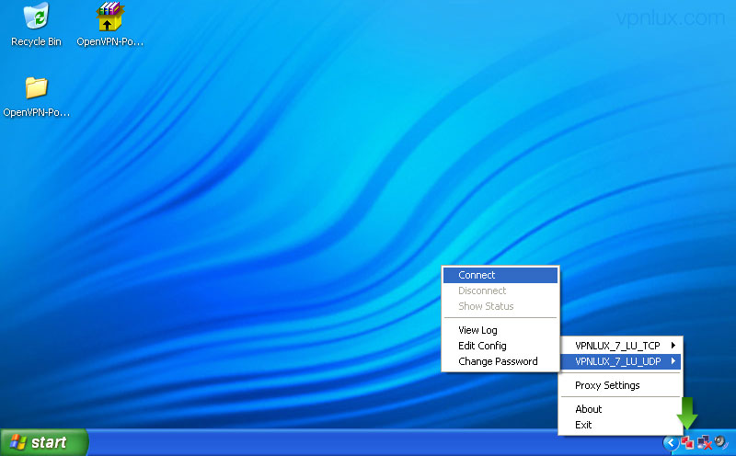This screenshot has width=736, height=456.
Task: Open Proxy Settings from tray menu
Action: click(620, 385)
